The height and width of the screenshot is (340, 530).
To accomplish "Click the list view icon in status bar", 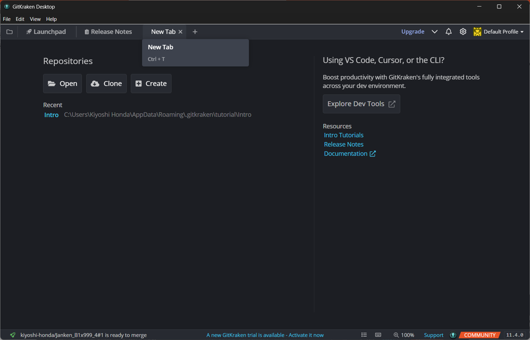I will pyautogui.click(x=364, y=335).
